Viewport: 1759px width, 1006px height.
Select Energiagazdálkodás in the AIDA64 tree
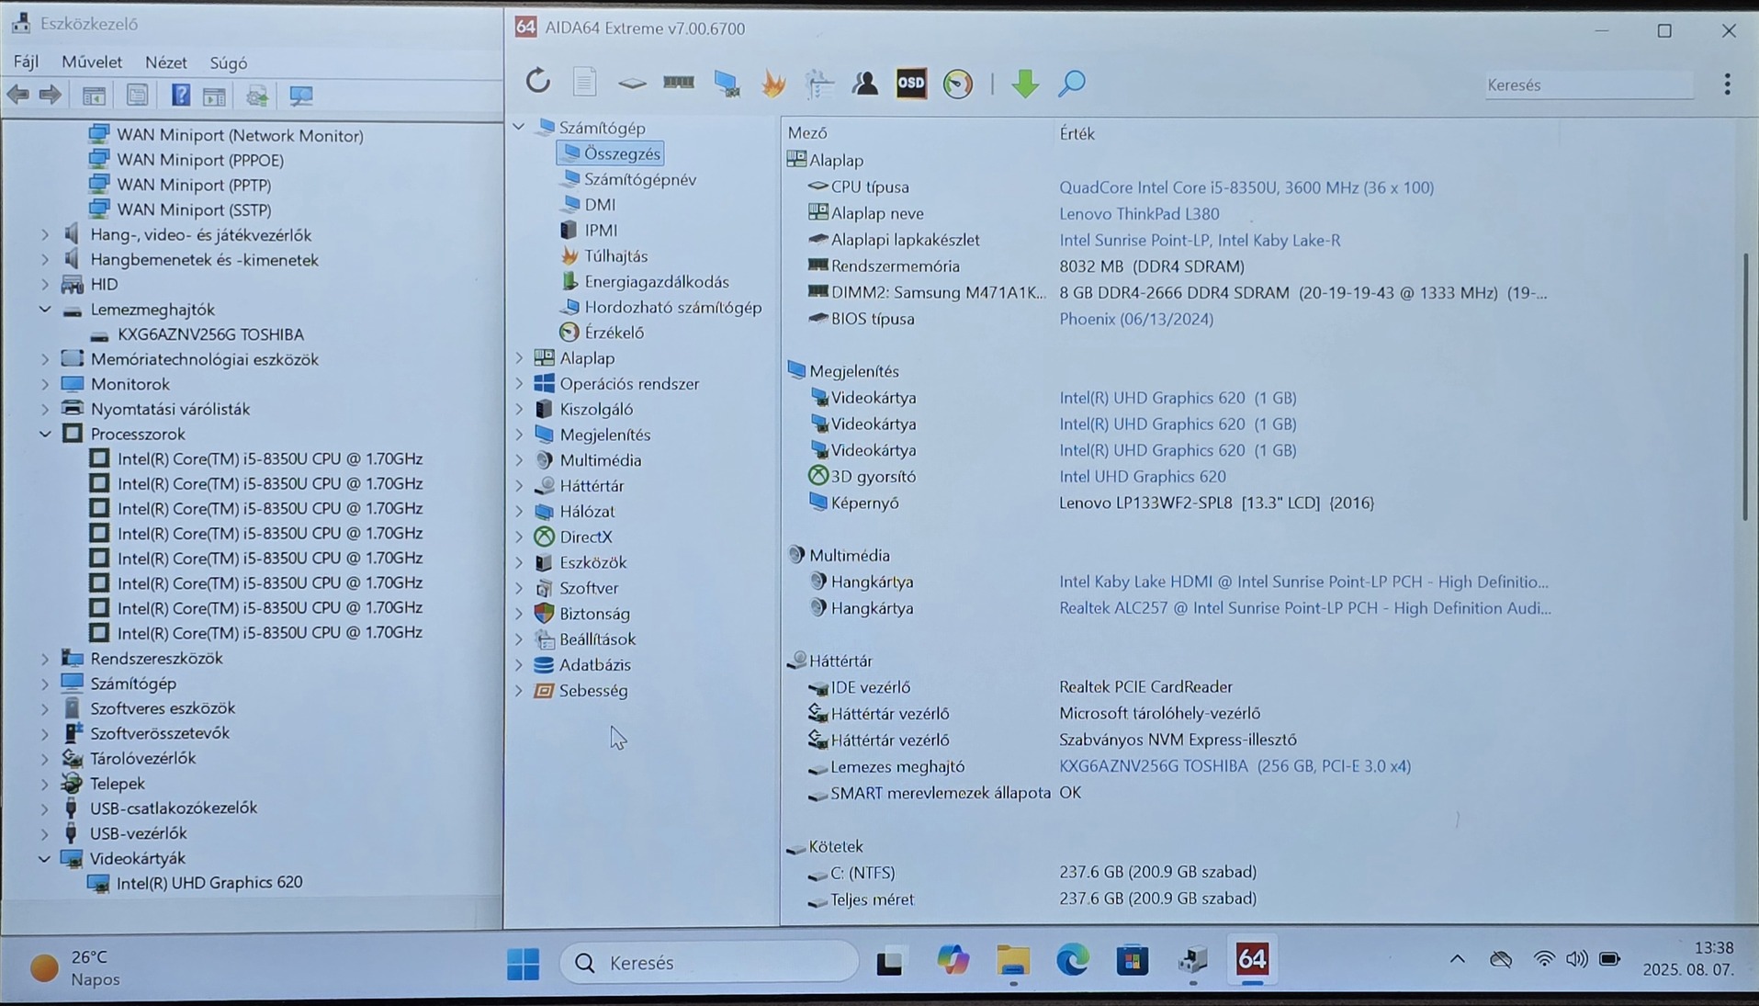point(645,282)
